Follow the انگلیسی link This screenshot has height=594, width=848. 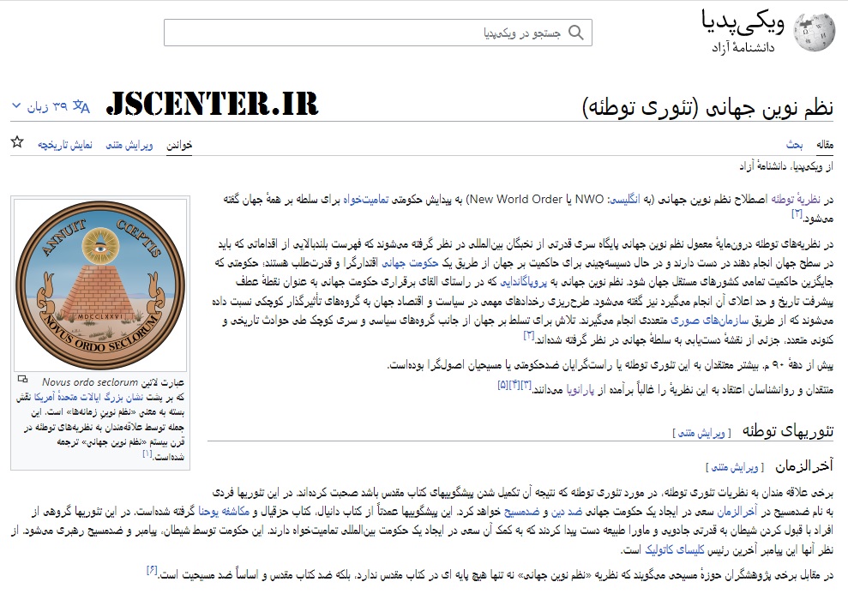pyautogui.click(x=625, y=200)
